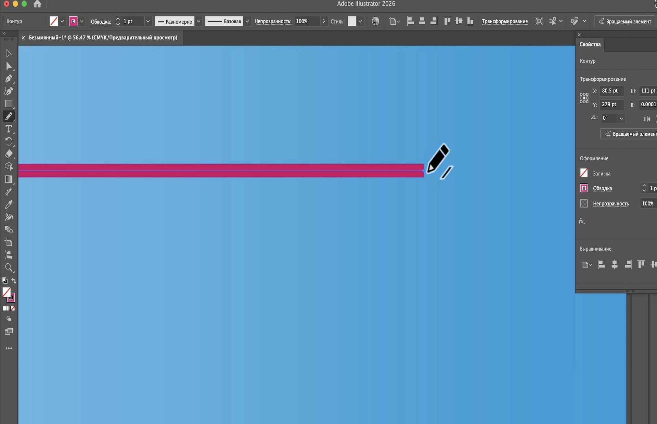657x424 pixels.
Task: Select the Eraser tool
Action: (9, 154)
